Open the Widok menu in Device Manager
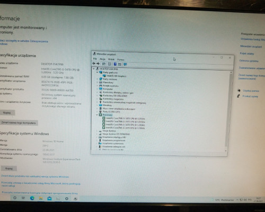Viewport: 265px width, 212px height. pos(111,59)
